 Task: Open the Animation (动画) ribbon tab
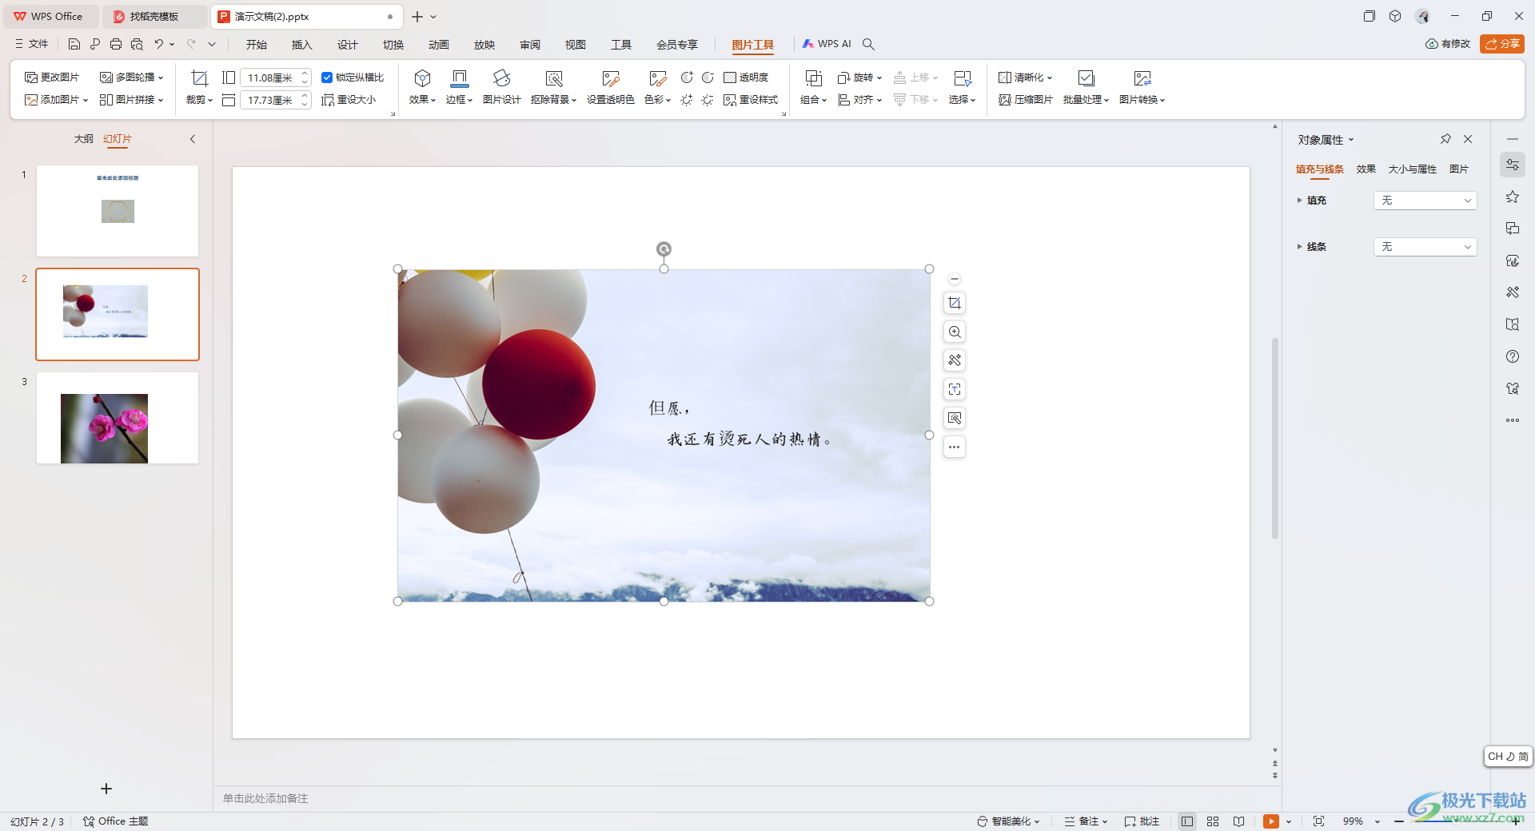coord(438,45)
